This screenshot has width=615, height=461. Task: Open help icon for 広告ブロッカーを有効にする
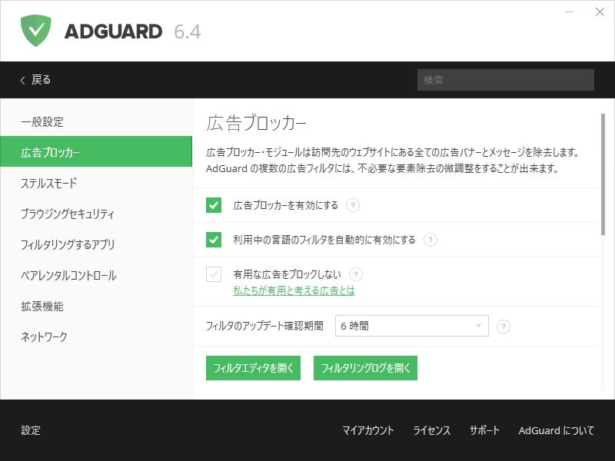click(x=353, y=205)
